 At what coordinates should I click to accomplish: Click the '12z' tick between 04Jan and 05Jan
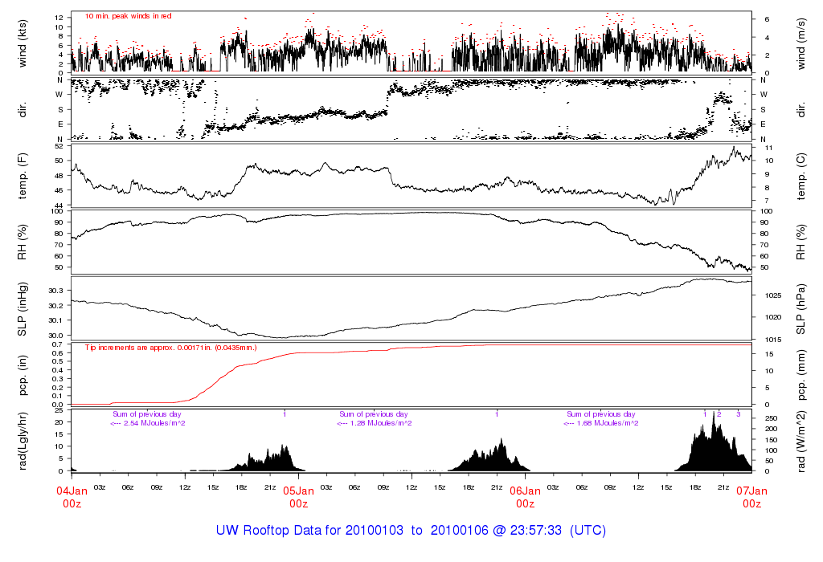pos(185,487)
